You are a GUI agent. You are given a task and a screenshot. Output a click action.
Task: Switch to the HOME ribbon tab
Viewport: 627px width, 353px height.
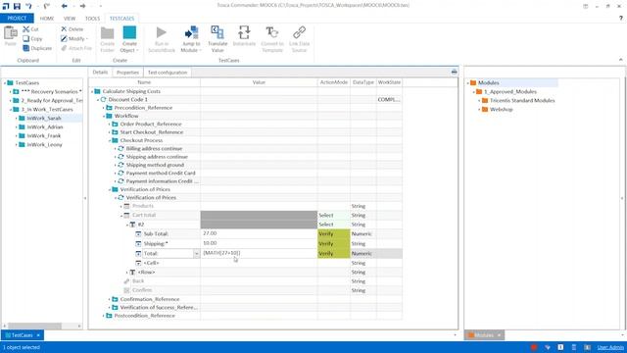point(47,19)
